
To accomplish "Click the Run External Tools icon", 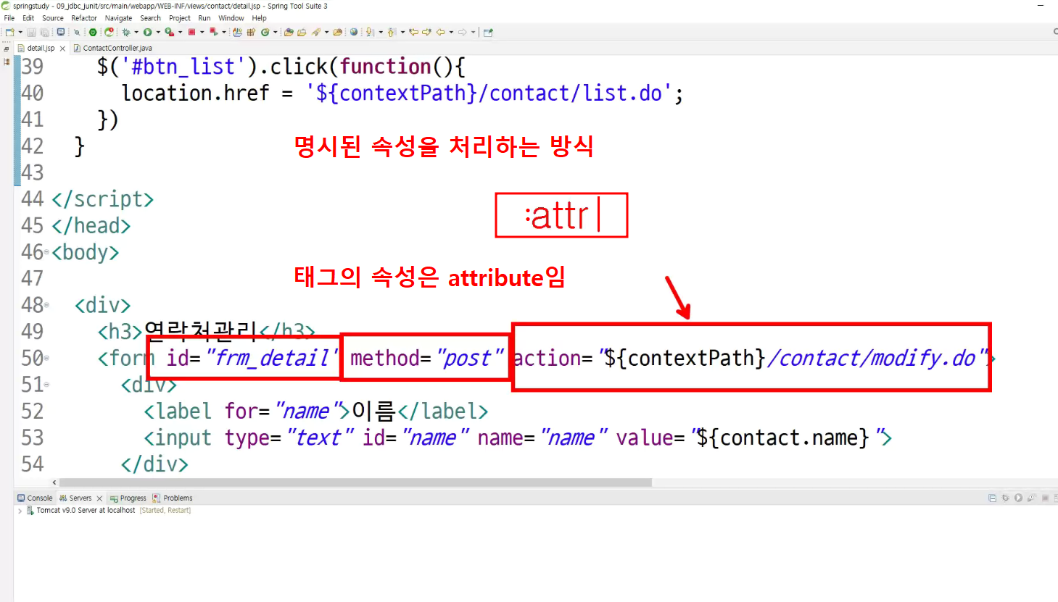I will (x=169, y=32).
